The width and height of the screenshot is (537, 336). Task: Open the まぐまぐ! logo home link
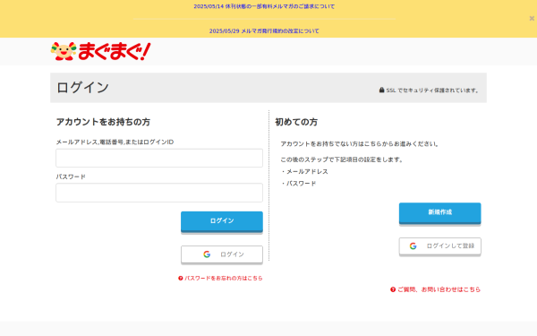100,51
